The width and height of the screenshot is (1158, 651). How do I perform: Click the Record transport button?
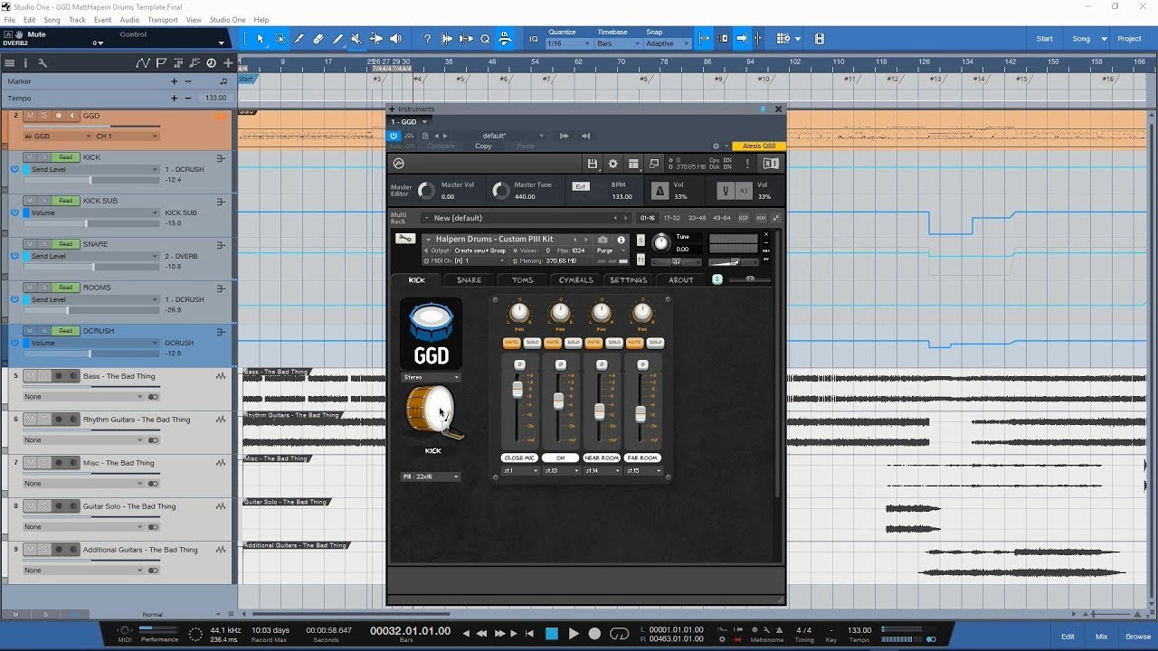pos(594,634)
